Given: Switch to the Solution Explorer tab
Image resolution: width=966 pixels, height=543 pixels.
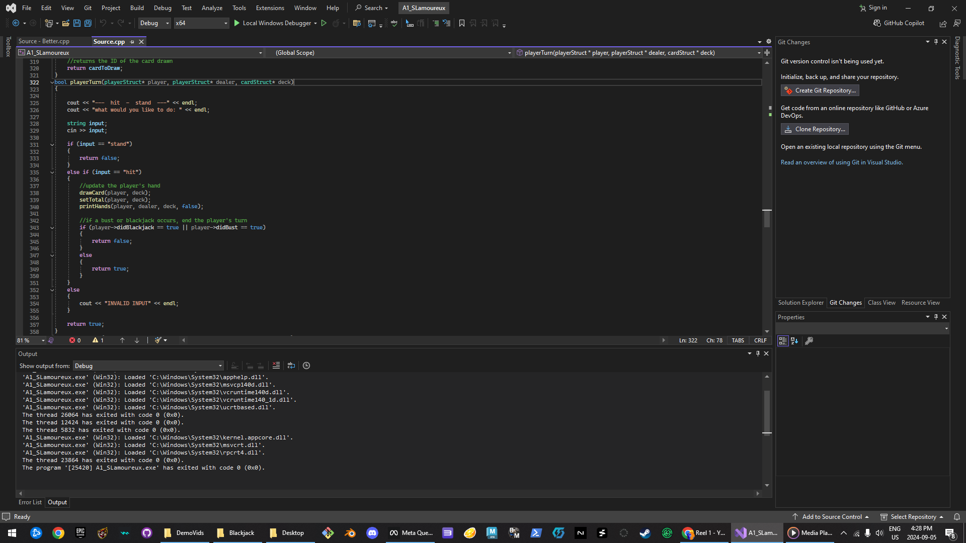Looking at the screenshot, I should pos(800,303).
